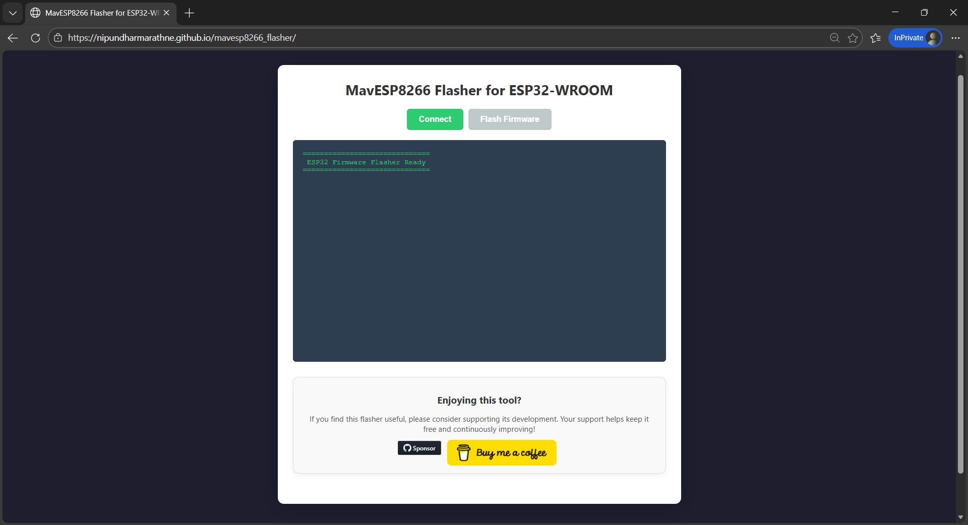968x525 pixels.
Task: Close the MavESP8266 Flasher tab
Action: (x=166, y=13)
